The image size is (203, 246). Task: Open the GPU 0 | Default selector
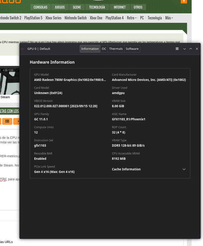pos(39,49)
